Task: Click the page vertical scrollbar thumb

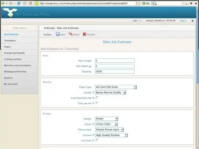Action: [197, 46]
